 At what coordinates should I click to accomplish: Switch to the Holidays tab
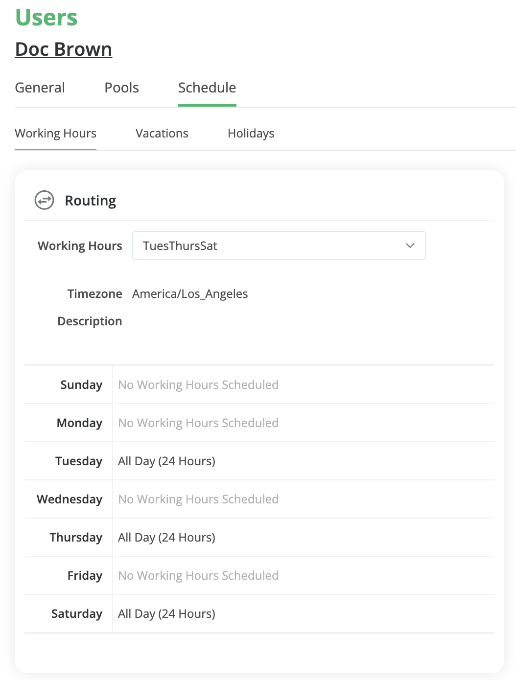[251, 133]
